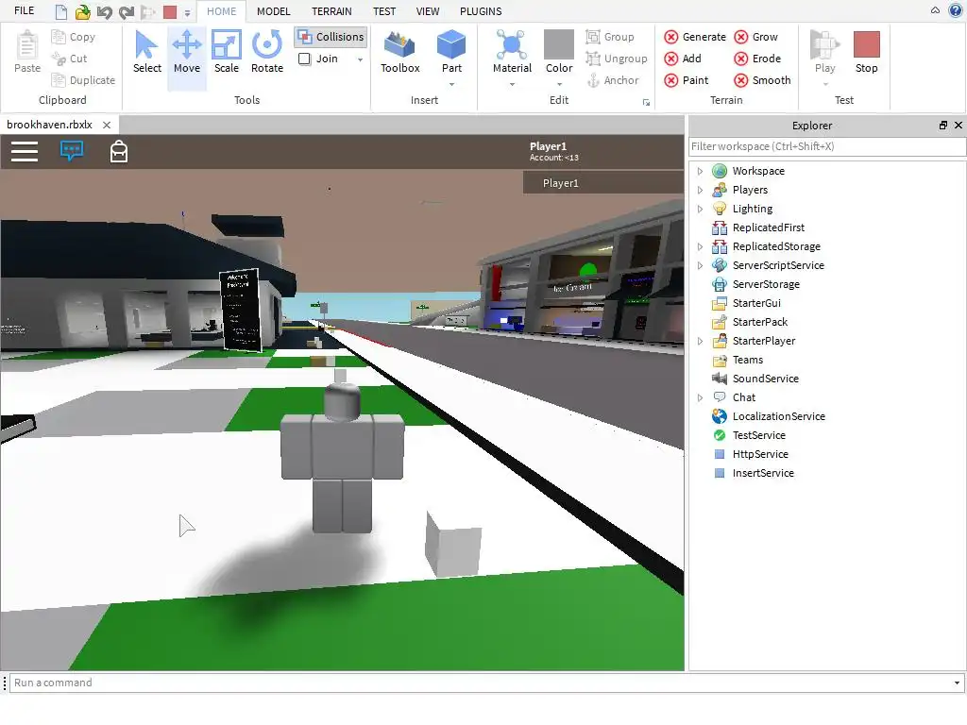Select SoundService in Explorer
967x725 pixels.
pyautogui.click(x=765, y=379)
